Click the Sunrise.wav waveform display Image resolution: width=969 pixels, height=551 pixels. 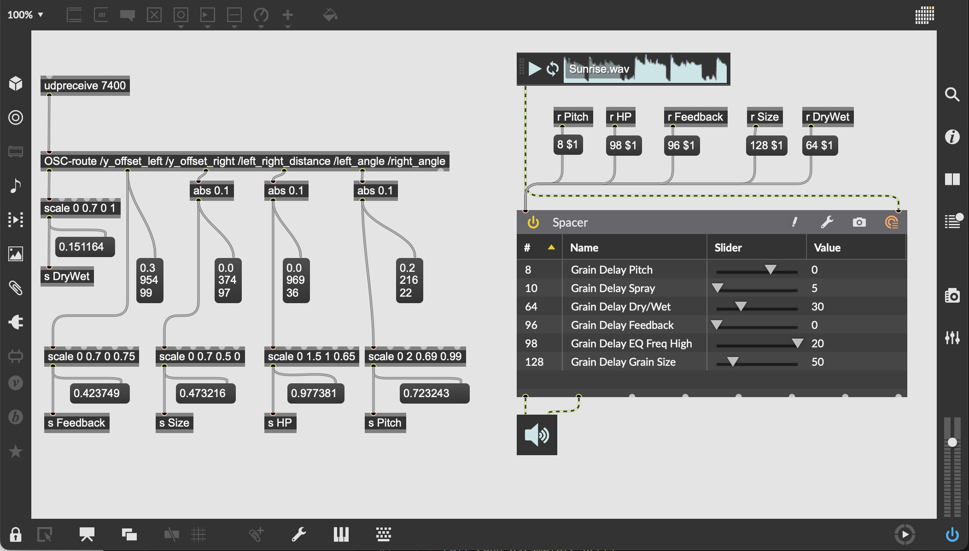(645, 69)
